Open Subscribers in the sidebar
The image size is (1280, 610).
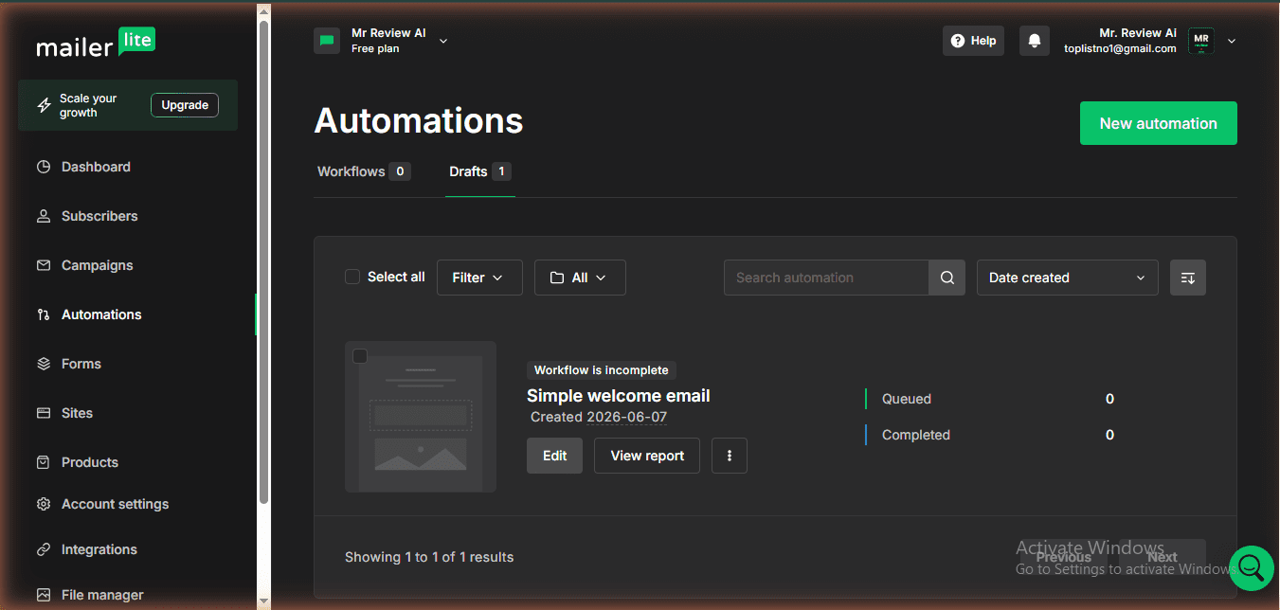tap(99, 216)
